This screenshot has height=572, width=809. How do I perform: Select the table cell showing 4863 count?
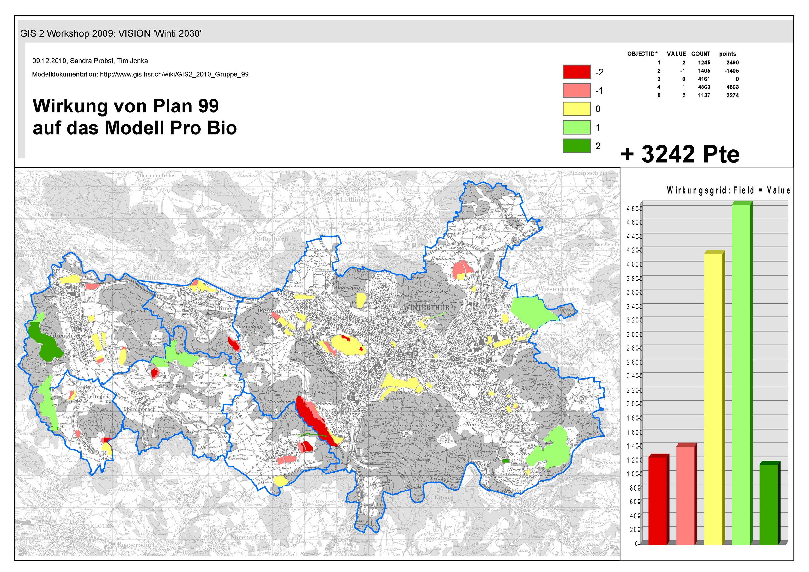(x=704, y=87)
